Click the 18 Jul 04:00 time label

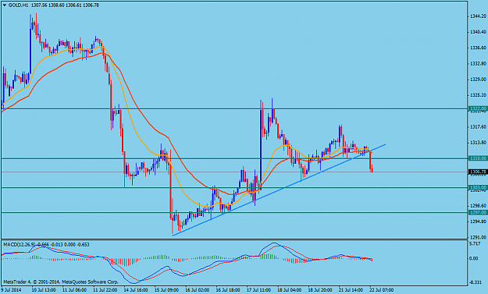[290, 290]
